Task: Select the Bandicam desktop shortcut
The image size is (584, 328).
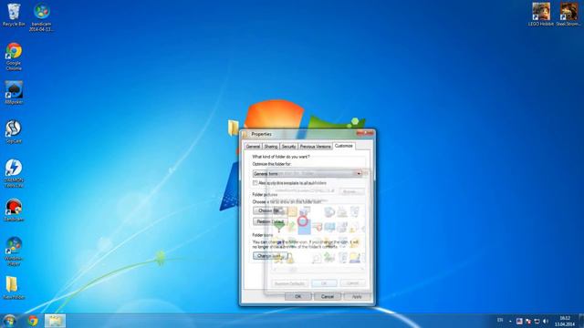Action: point(14,210)
